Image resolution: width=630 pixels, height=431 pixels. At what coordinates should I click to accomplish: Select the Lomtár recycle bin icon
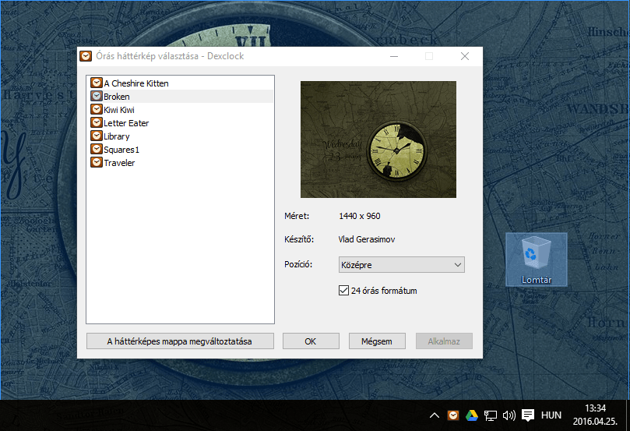point(537,260)
